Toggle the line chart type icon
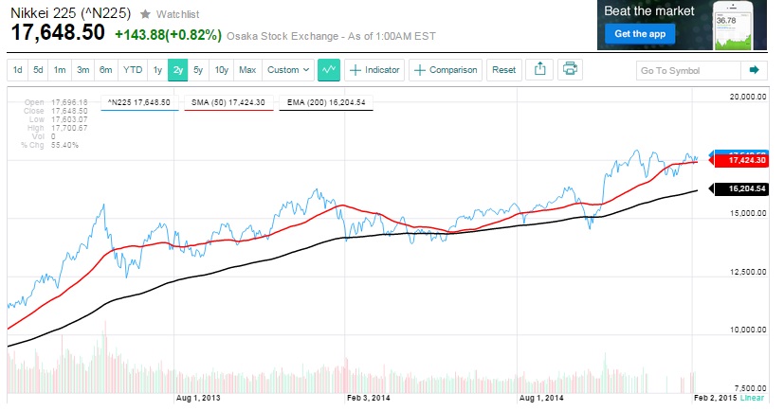Screen dimensions: 784x411 329,69
